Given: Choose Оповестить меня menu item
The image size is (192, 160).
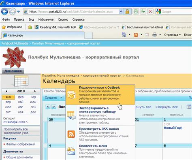Looking at the screenshot, I should 100,151.
